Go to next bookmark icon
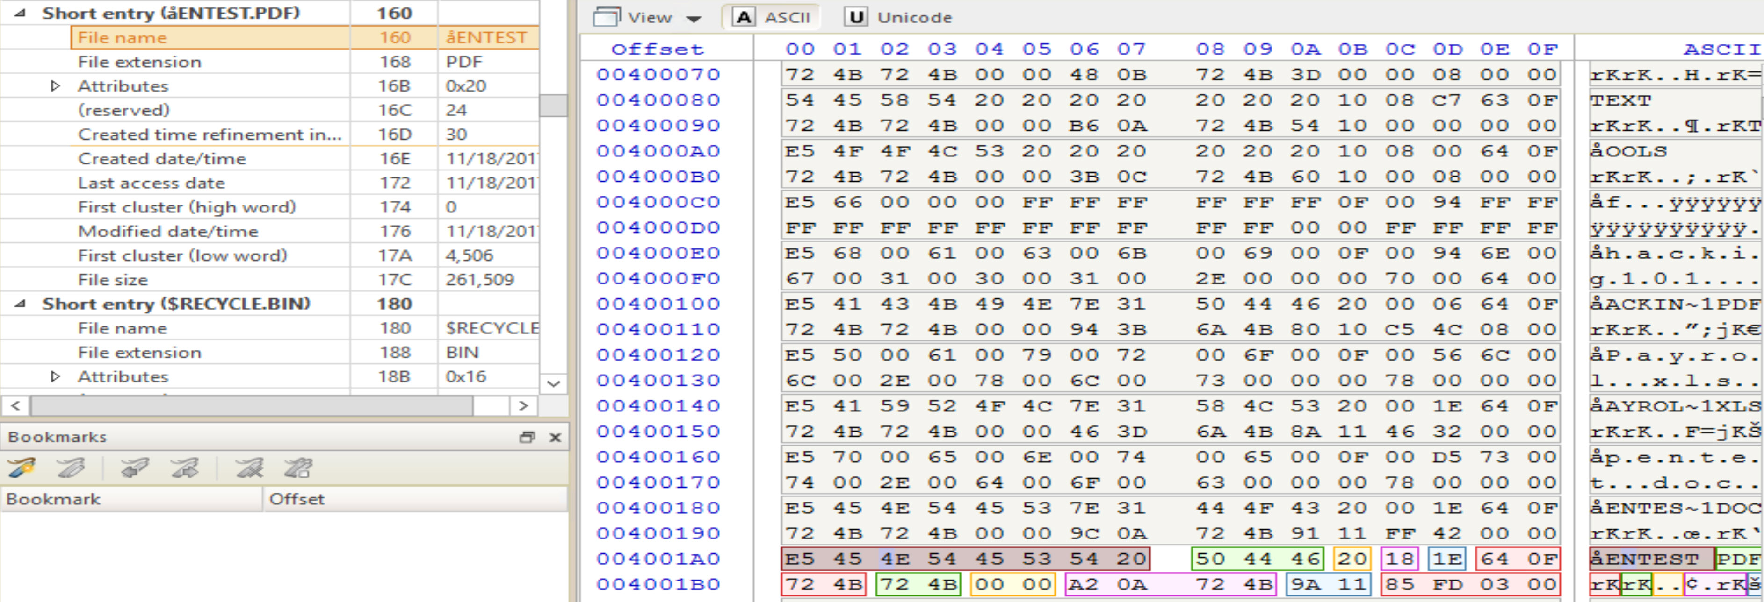Screen dimensions: 1764x602 185,468
